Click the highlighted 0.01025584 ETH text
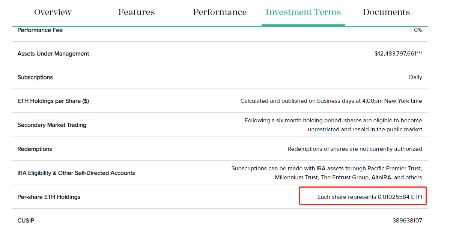 click(x=399, y=197)
